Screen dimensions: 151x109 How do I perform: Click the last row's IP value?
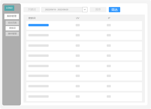(109, 96)
